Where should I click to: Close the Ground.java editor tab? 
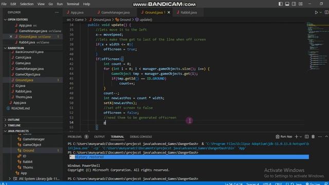169,12
